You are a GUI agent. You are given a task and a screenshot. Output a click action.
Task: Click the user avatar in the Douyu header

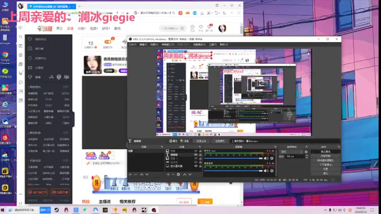click(x=222, y=29)
